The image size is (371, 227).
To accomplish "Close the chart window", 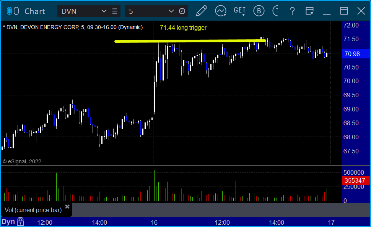I will (361, 11).
